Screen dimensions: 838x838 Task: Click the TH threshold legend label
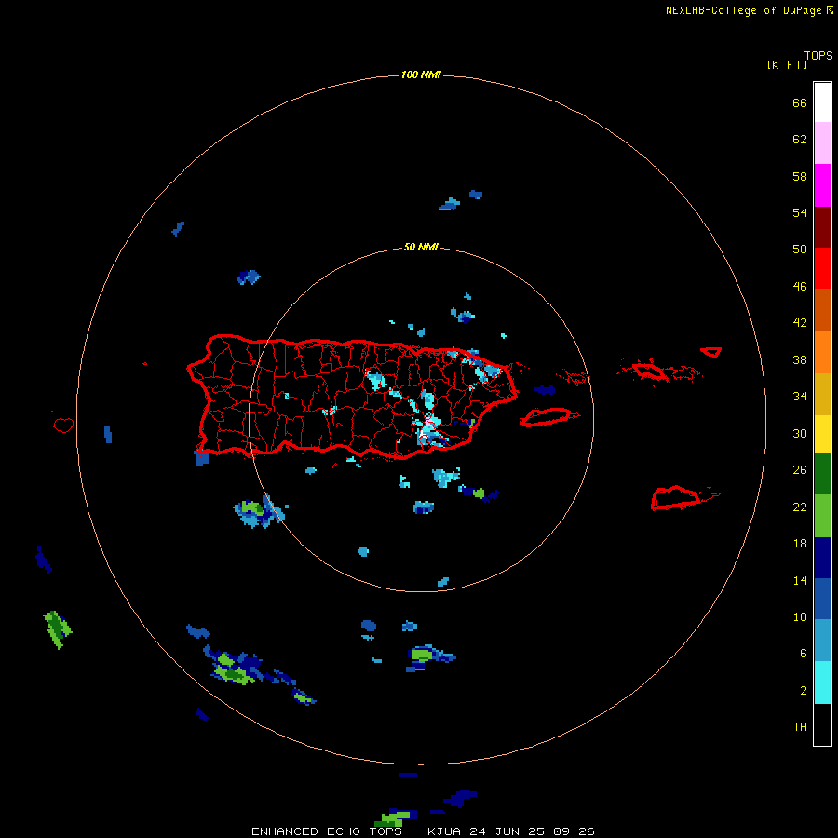click(800, 727)
